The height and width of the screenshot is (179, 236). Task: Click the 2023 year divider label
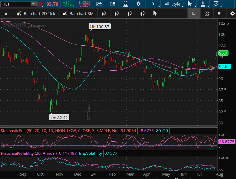89,111
